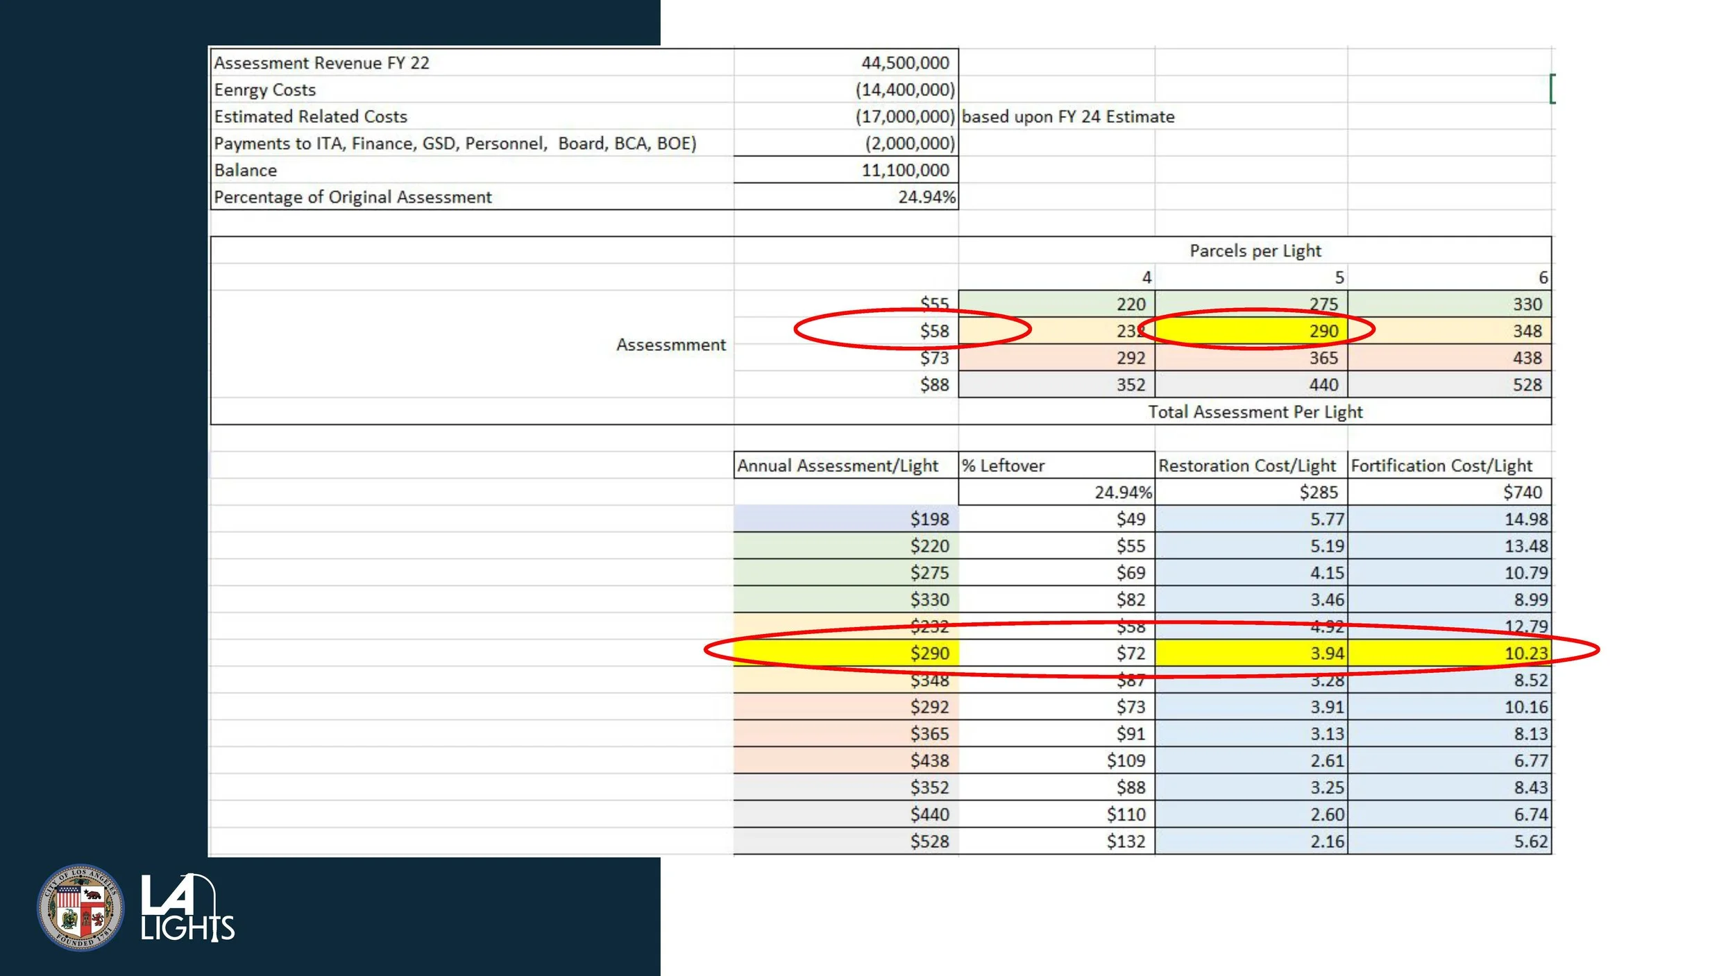Click the 'Restoration Cost/Light' column header
This screenshot has height=976, width=1735.
click(x=1251, y=465)
